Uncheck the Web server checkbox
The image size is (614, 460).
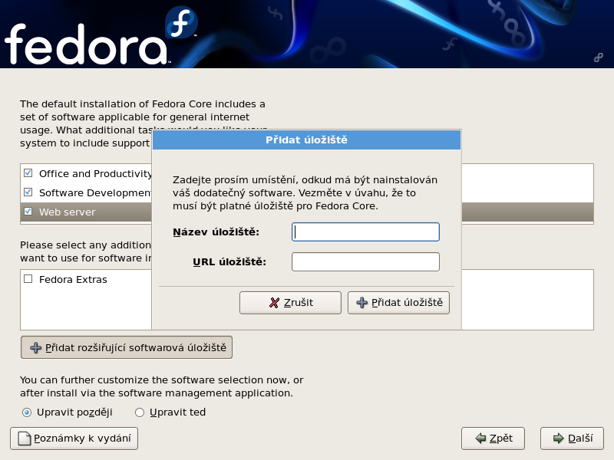point(28,212)
